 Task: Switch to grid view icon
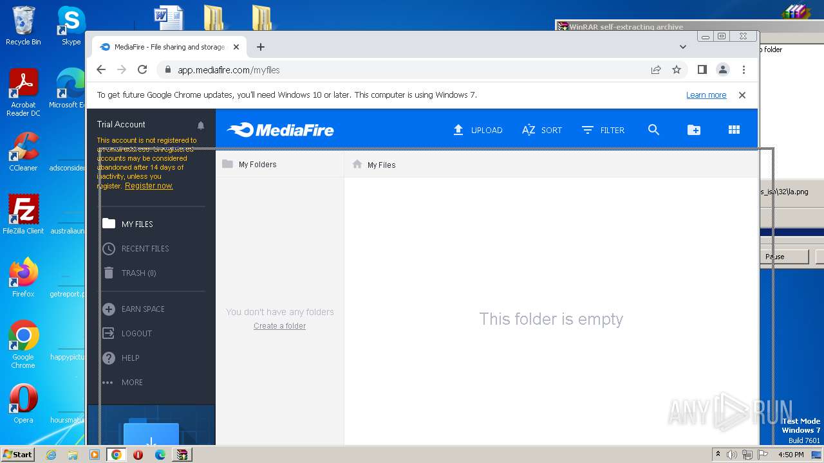[734, 130]
